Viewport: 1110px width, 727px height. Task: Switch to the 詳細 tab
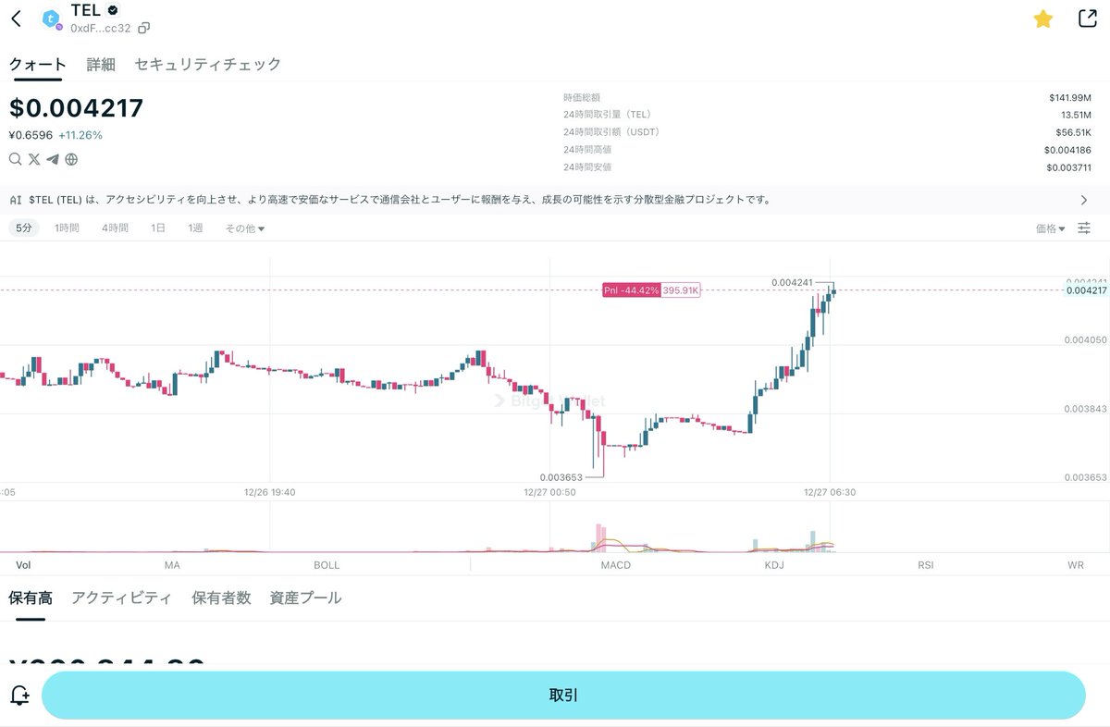101,64
